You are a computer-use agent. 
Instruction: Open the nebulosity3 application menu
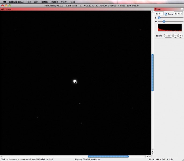pos(16,2)
